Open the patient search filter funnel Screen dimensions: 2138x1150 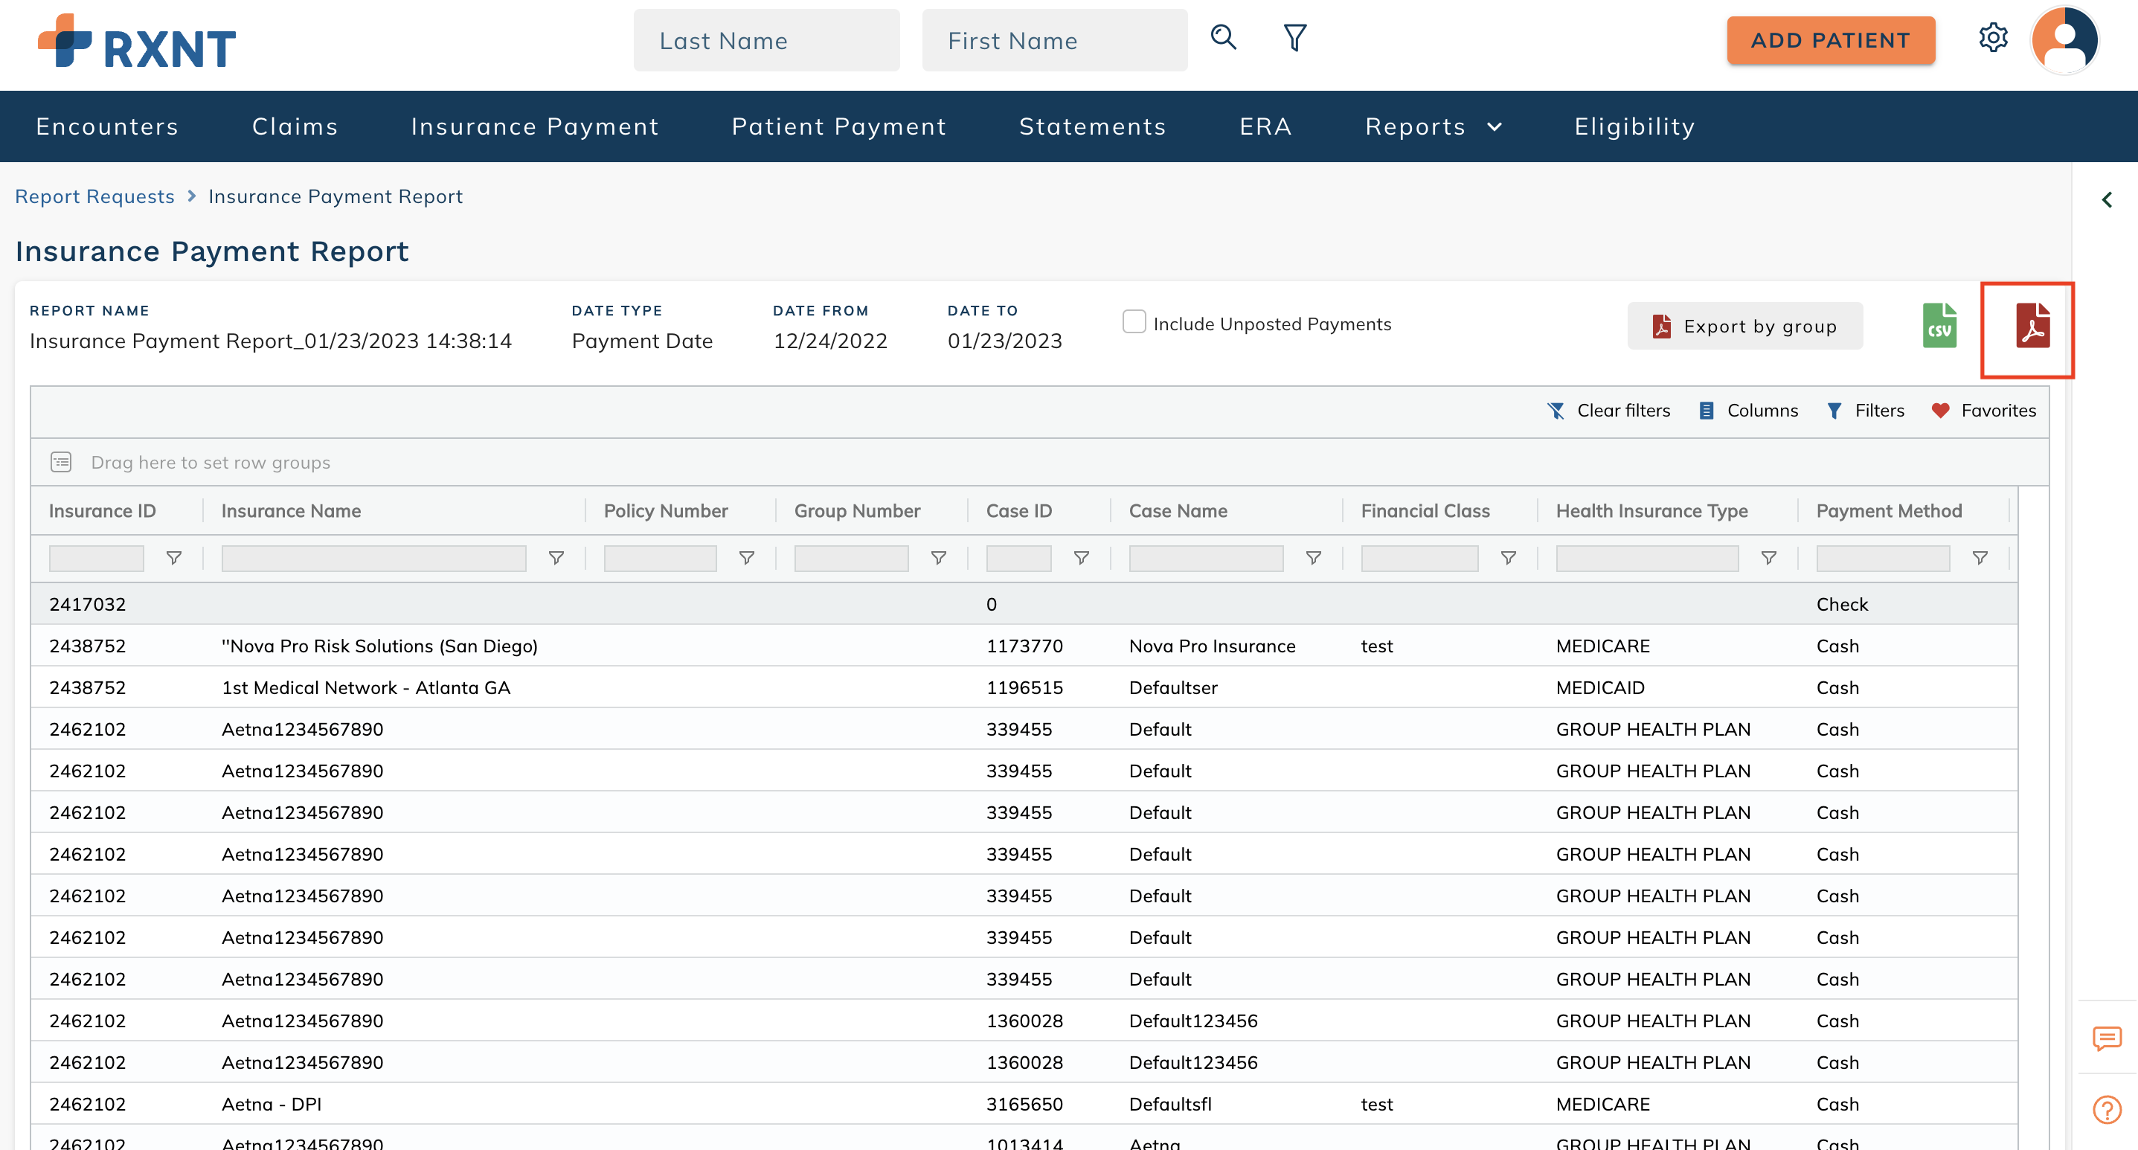1294,37
